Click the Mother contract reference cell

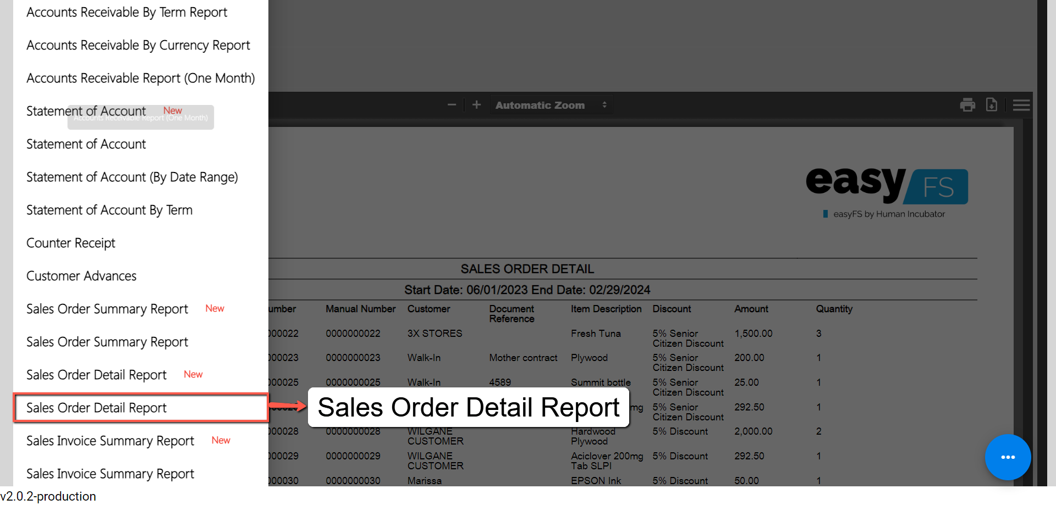pos(523,358)
